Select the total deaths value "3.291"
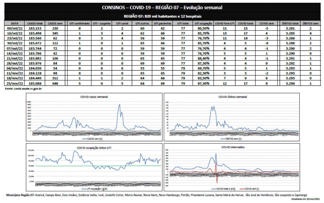Screen dimensions: 324x203 (290, 58)
